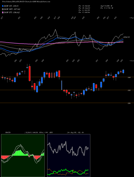This screenshot has width=134, height=177.
Task: Click the 'Pre L: 141.58' low value
Action: (84, 10)
